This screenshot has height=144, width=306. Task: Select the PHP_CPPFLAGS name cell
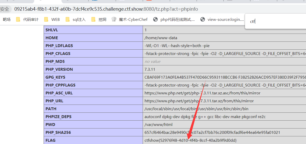click(x=93, y=85)
